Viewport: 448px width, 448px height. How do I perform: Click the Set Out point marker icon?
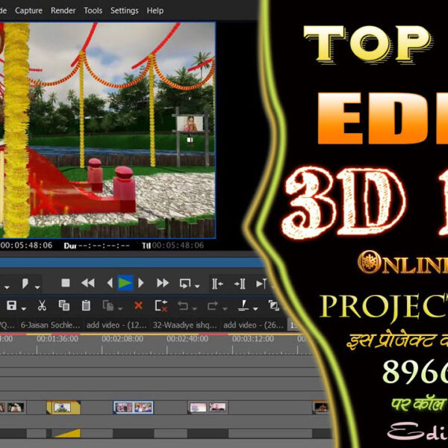tap(25, 284)
